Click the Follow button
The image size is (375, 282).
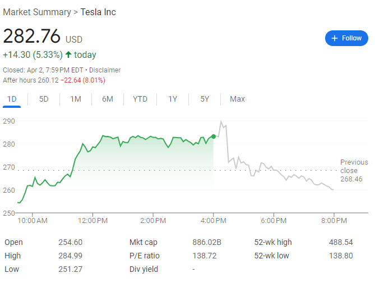[x=346, y=38]
